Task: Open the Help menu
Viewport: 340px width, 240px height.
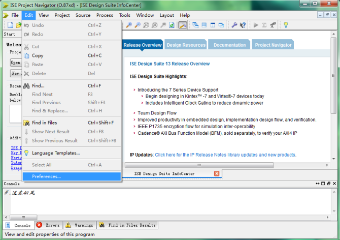Action: 185,15
